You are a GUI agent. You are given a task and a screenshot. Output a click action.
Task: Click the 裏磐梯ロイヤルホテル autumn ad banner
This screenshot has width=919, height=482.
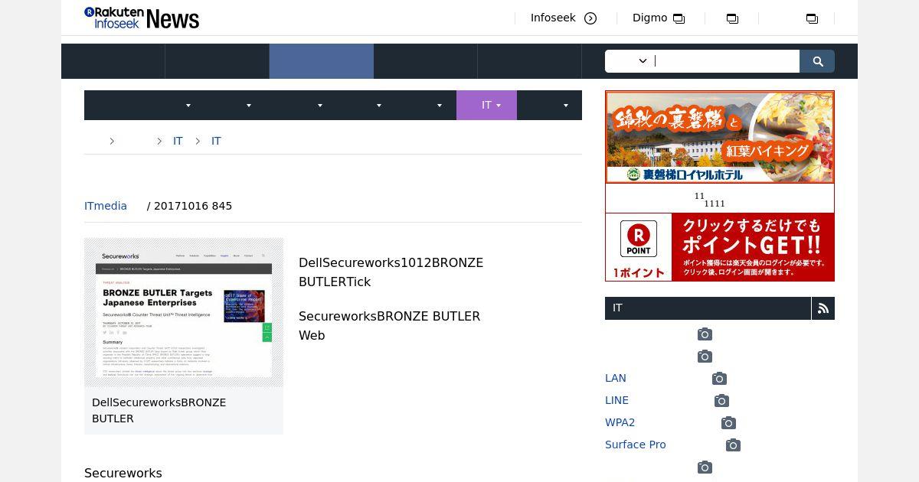pos(720,137)
